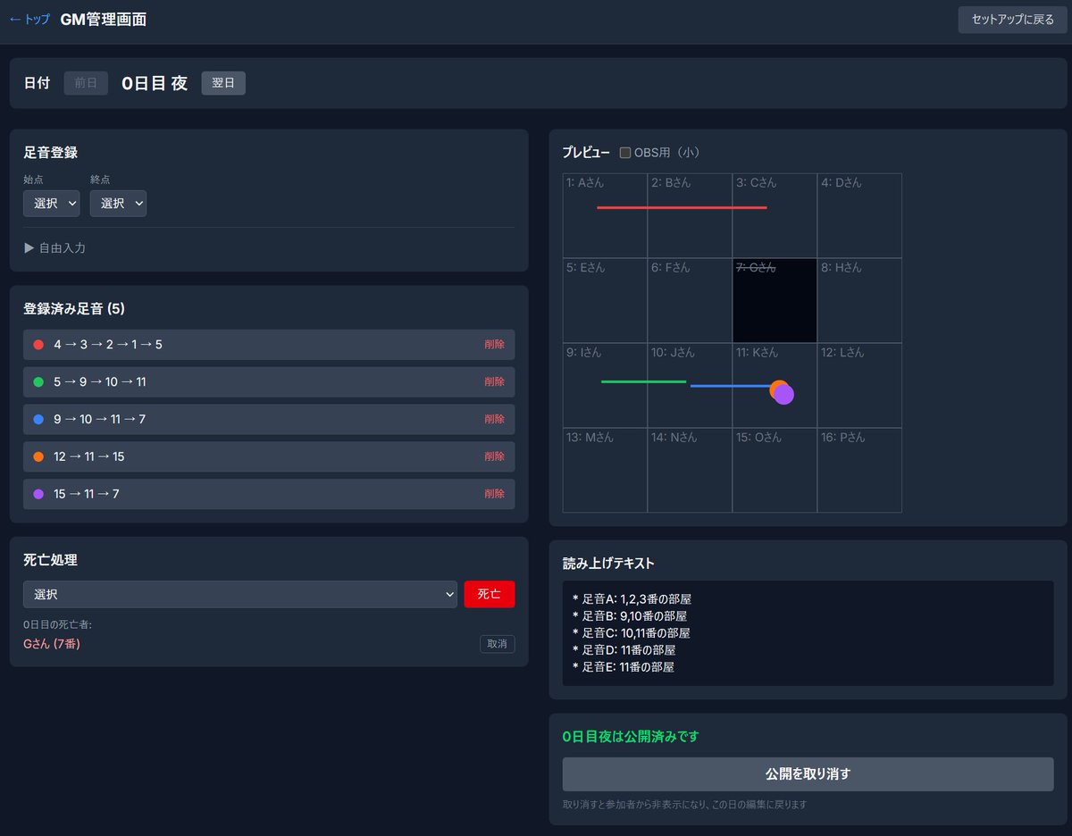Delete footstep 9 → 10 → 11 → 7

click(494, 419)
